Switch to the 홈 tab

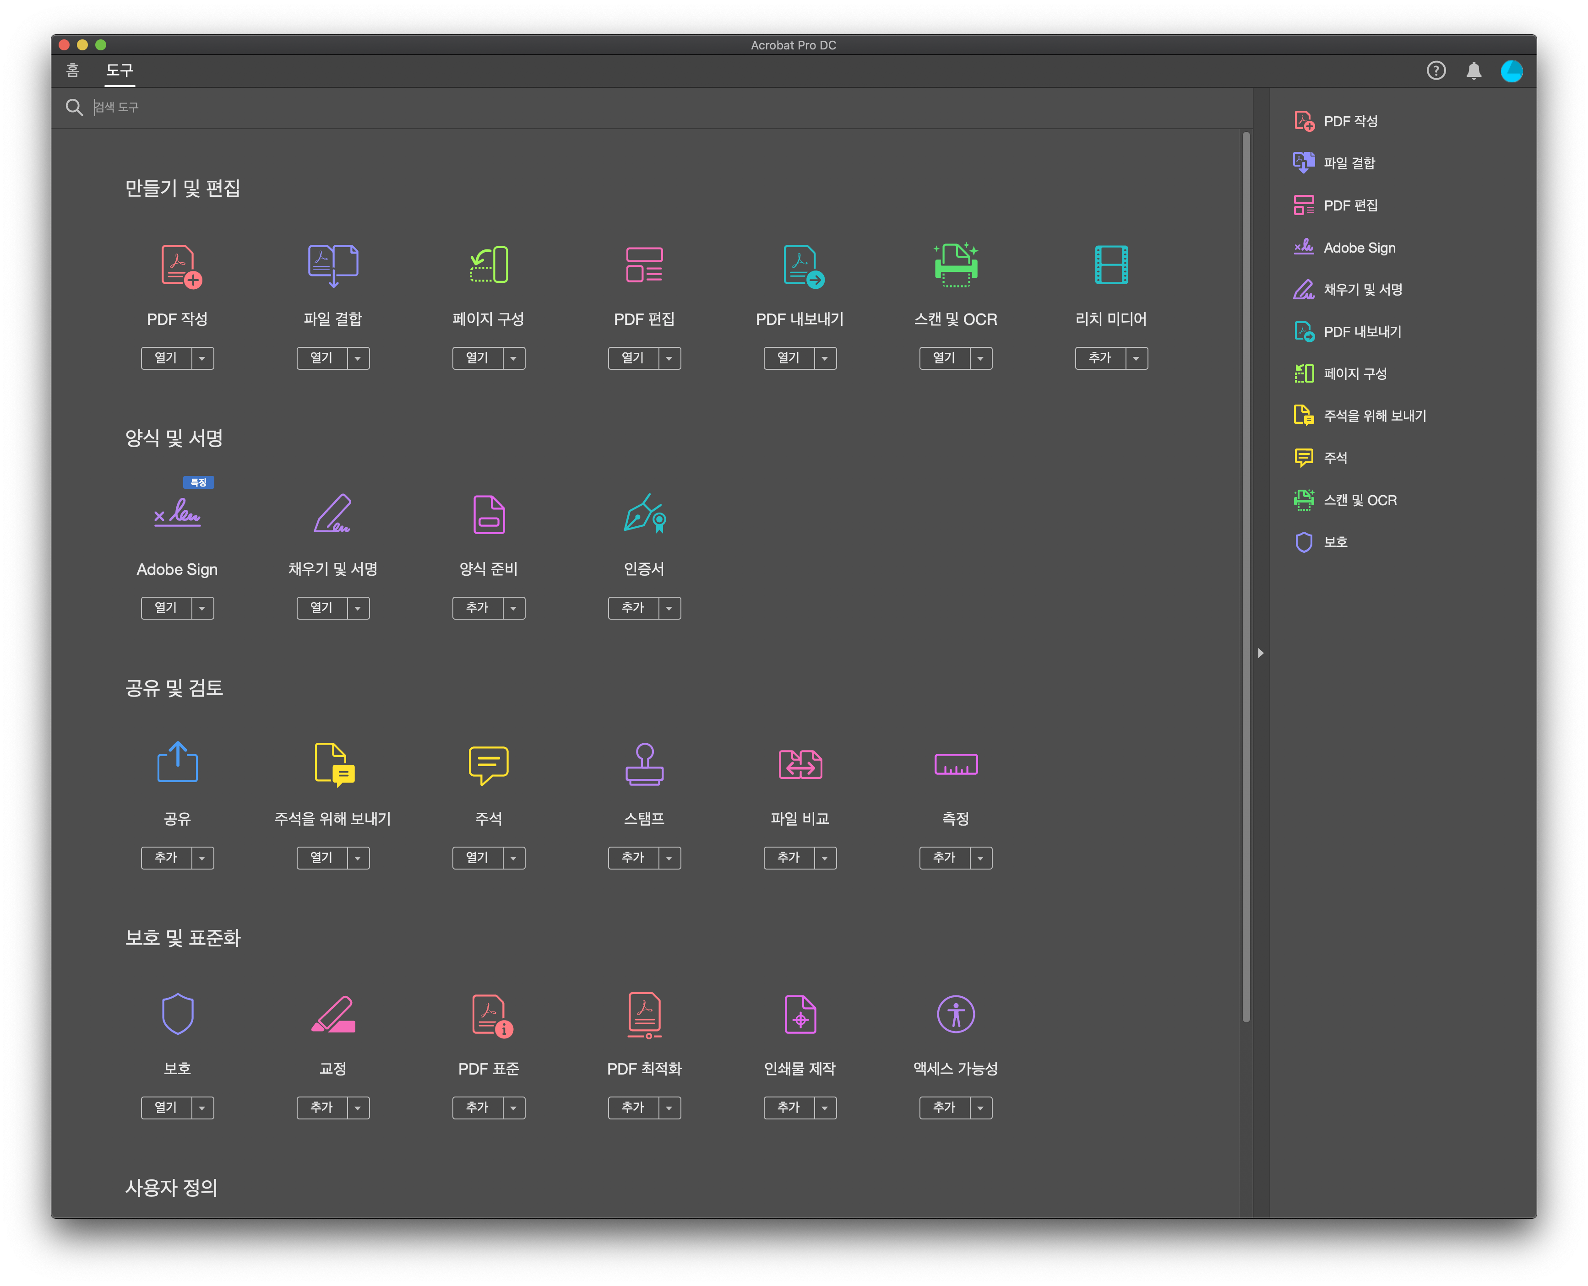click(73, 70)
